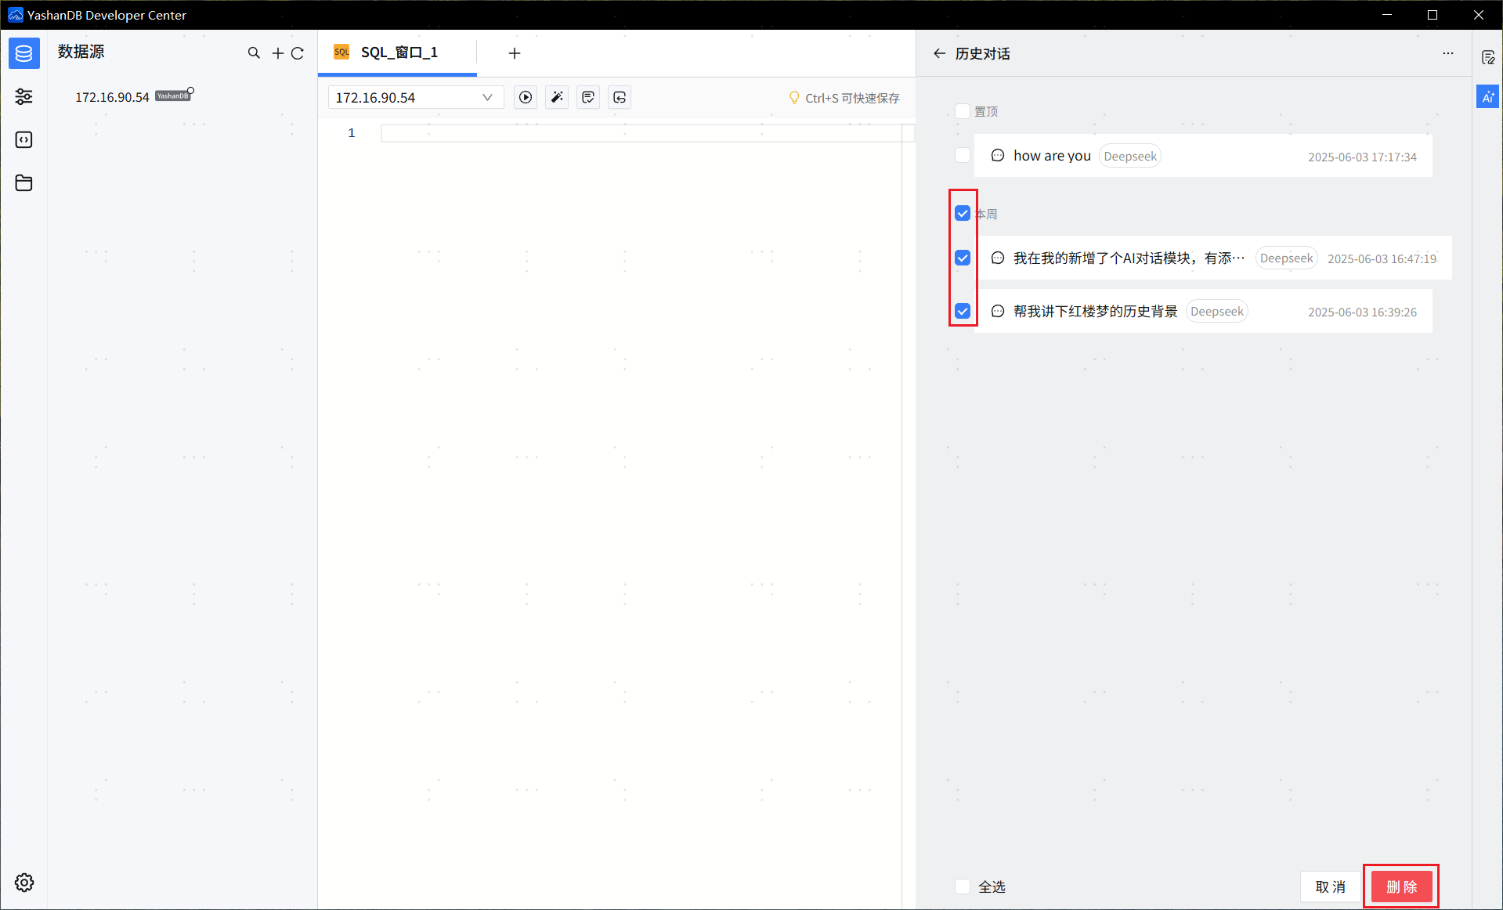The width and height of the screenshot is (1503, 910).
Task: Click the code snippet icon in sidebar
Action: (x=23, y=139)
